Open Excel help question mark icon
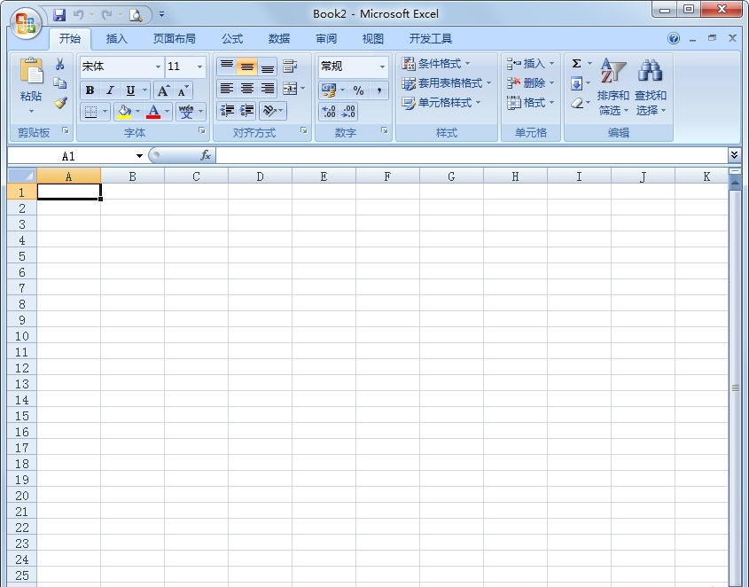This screenshot has width=749, height=587. [x=674, y=38]
